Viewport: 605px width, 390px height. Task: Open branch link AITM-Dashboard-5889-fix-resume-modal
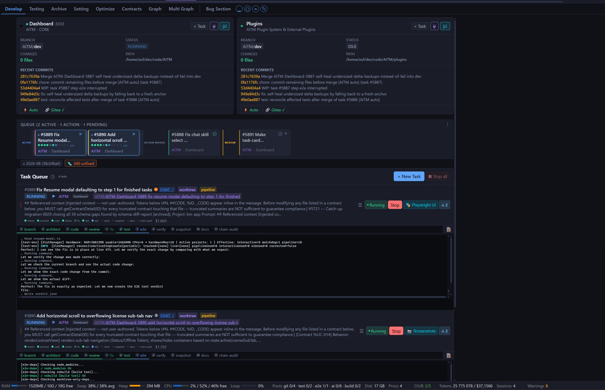[x=167, y=196]
